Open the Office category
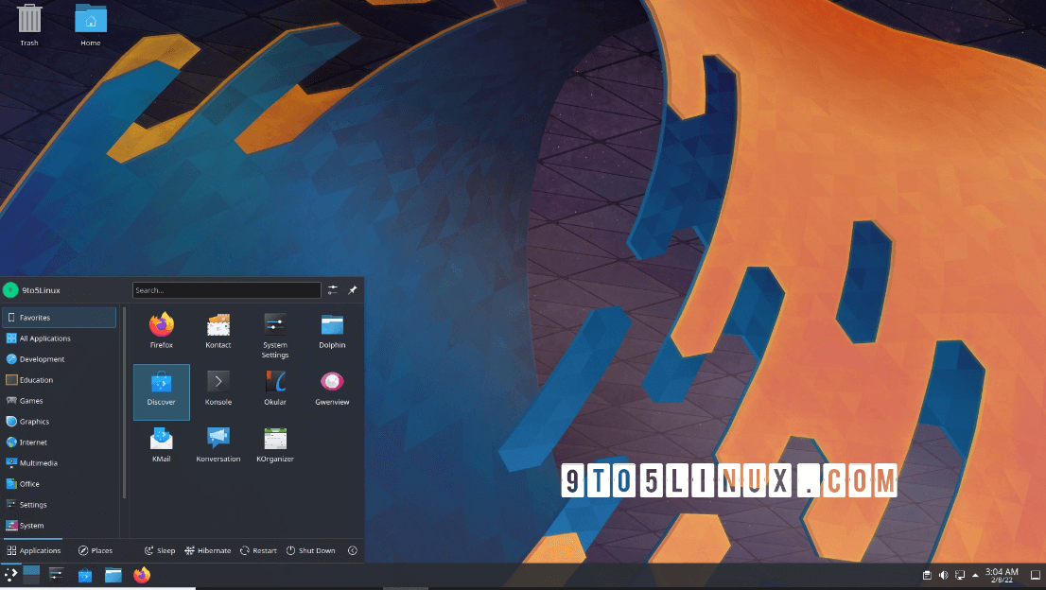Image resolution: width=1046 pixels, height=590 pixels. click(59, 484)
